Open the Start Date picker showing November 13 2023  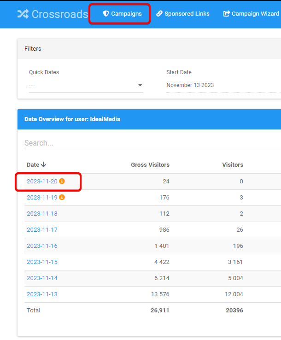coord(223,85)
